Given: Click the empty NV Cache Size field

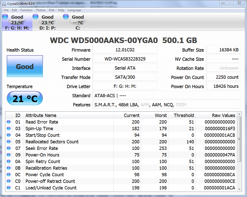Looking at the screenshot, I should pos(223,59).
